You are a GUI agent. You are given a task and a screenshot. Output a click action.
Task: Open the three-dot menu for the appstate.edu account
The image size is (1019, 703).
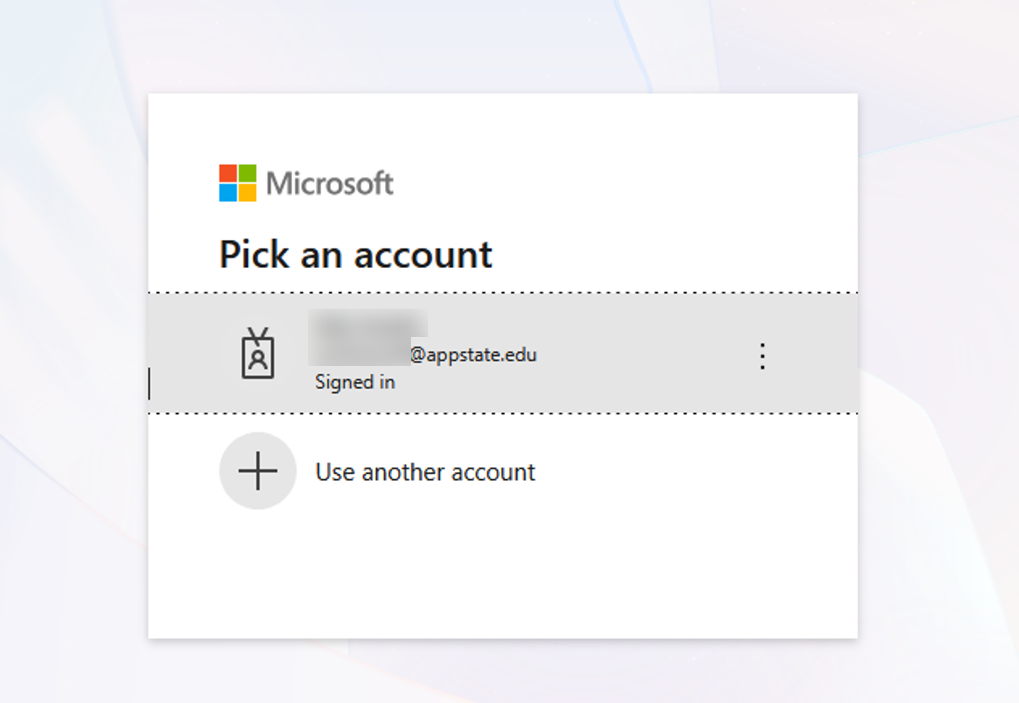pos(762,356)
